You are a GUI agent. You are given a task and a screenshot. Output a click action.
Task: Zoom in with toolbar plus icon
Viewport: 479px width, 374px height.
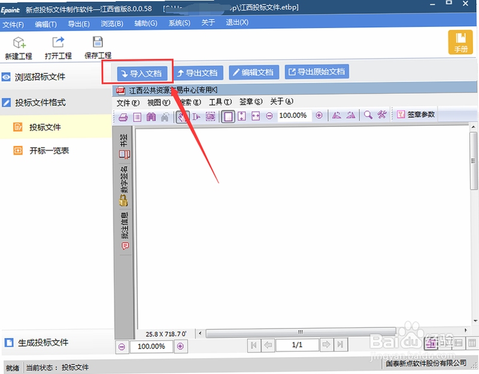click(319, 115)
